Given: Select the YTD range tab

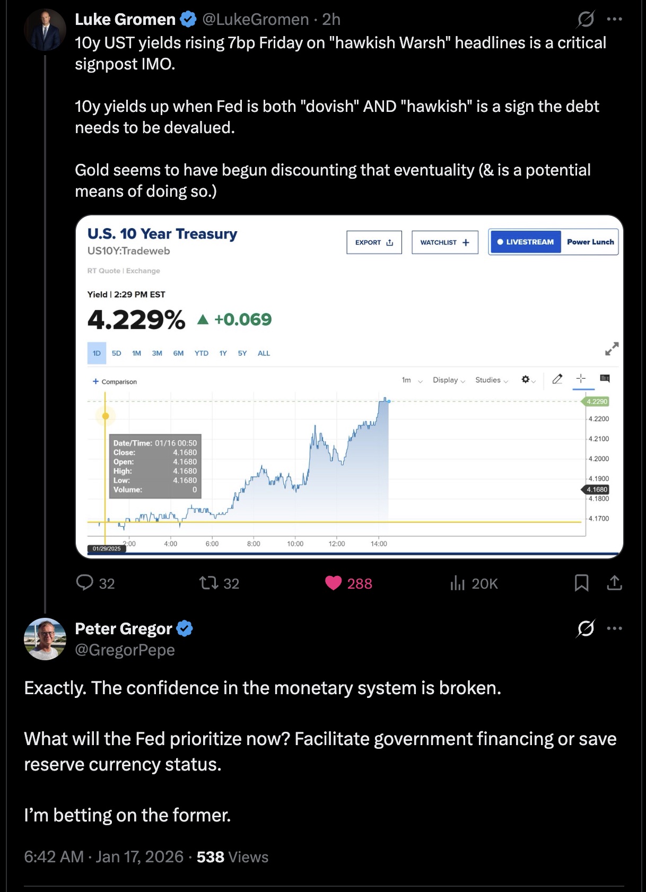Looking at the screenshot, I should (x=202, y=353).
